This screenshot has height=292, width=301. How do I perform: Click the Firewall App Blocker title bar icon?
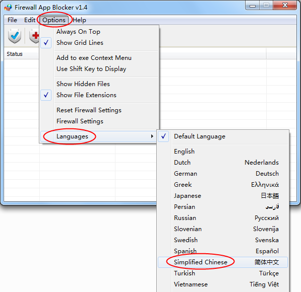(8, 8)
